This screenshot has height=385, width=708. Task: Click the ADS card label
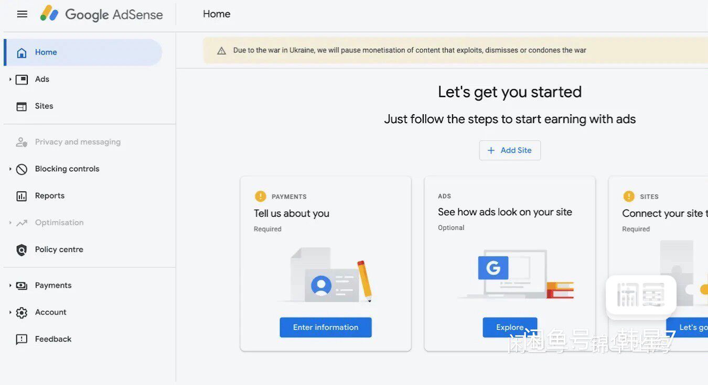pos(444,196)
